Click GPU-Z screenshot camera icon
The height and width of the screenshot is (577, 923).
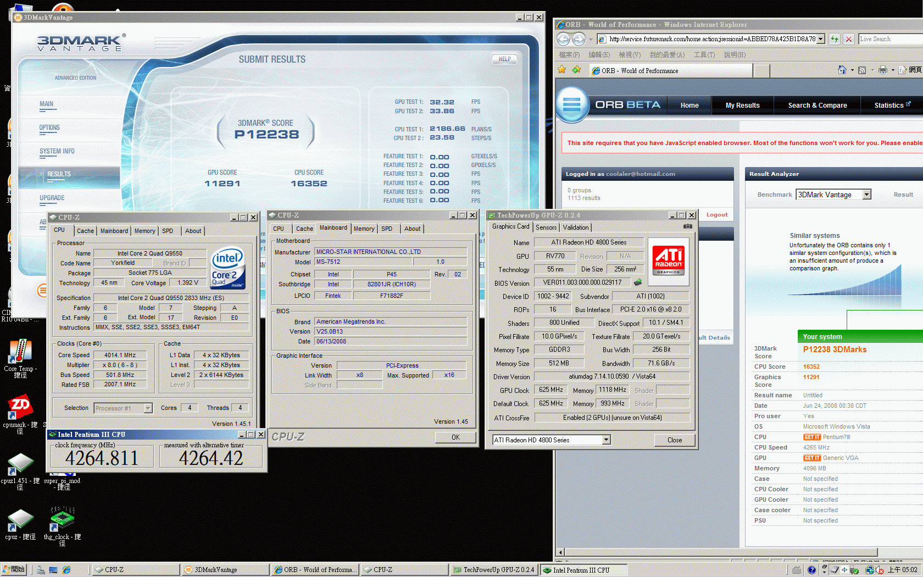point(688,226)
